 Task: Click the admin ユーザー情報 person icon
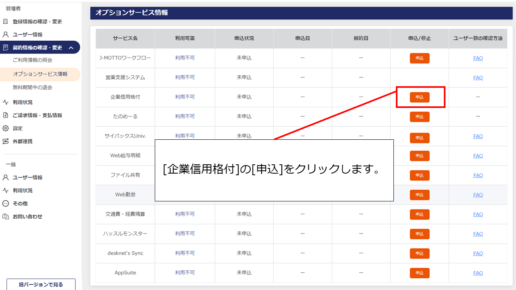tap(6, 35)
